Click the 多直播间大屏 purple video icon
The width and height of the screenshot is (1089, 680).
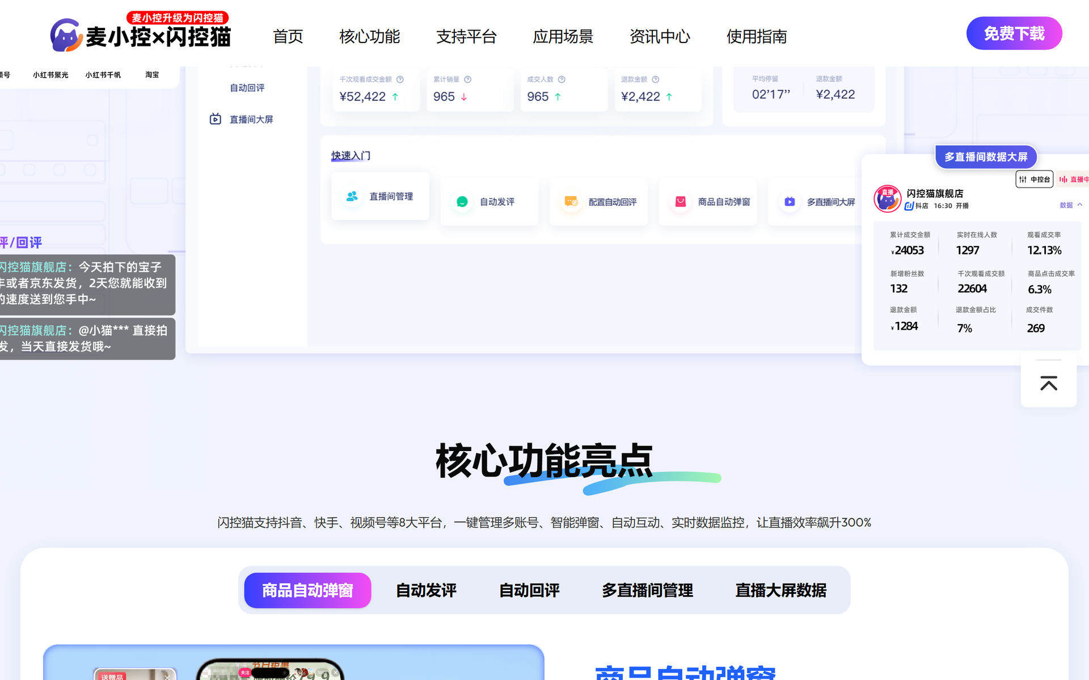click(790, 202)
